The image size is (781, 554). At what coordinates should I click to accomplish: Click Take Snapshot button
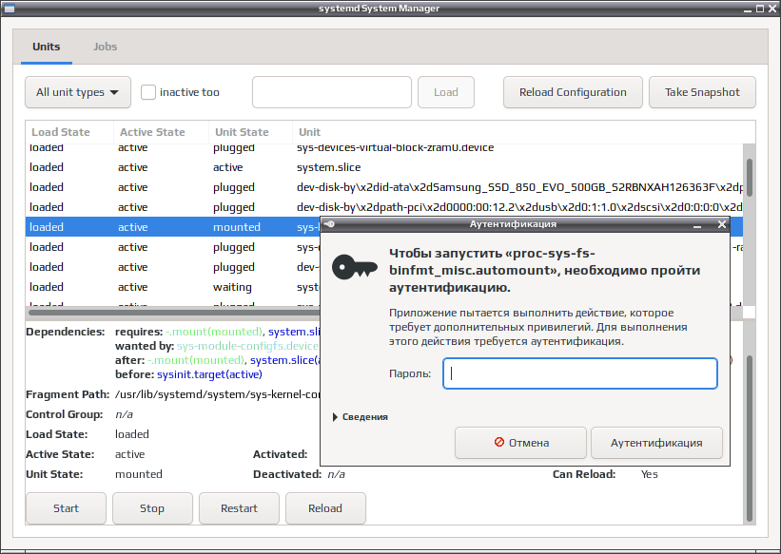pos(702,92)
